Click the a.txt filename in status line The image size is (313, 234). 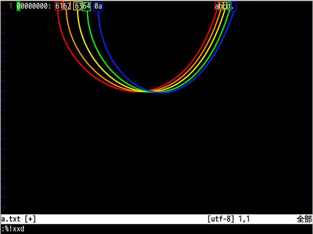coord(11,219)
